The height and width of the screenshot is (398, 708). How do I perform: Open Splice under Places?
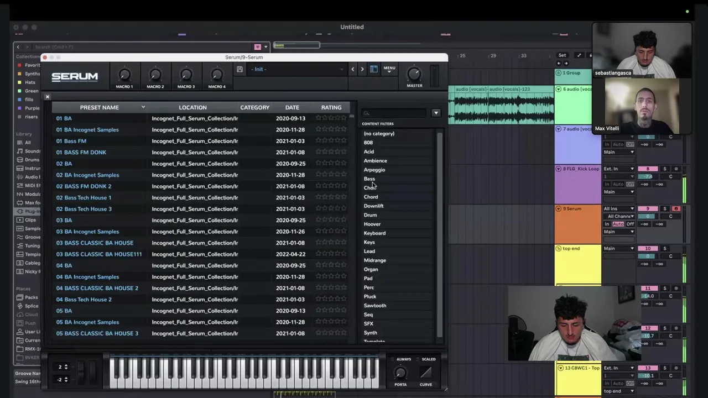[28, 306]
